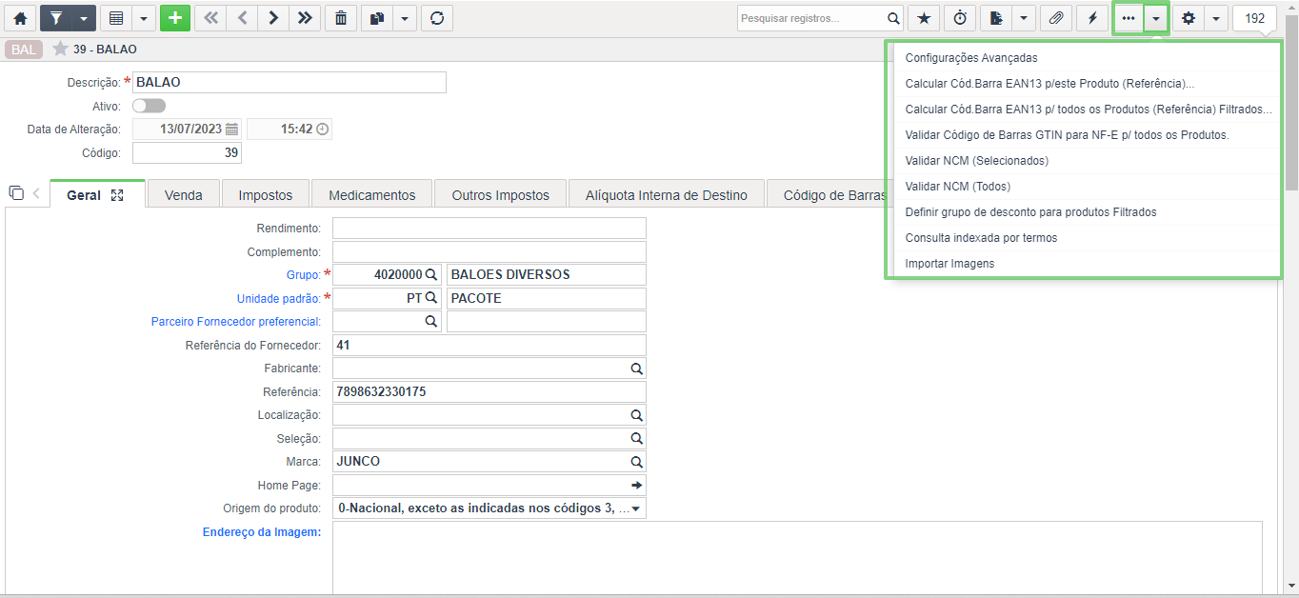The image size is (1299, 598).
Task: Click the lightning bolt actions icon
Action: coord(1092,18)
